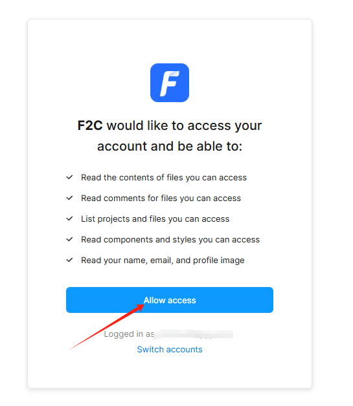
Task: Click the blue F2C app logo
Action: (x=169, y=83)
